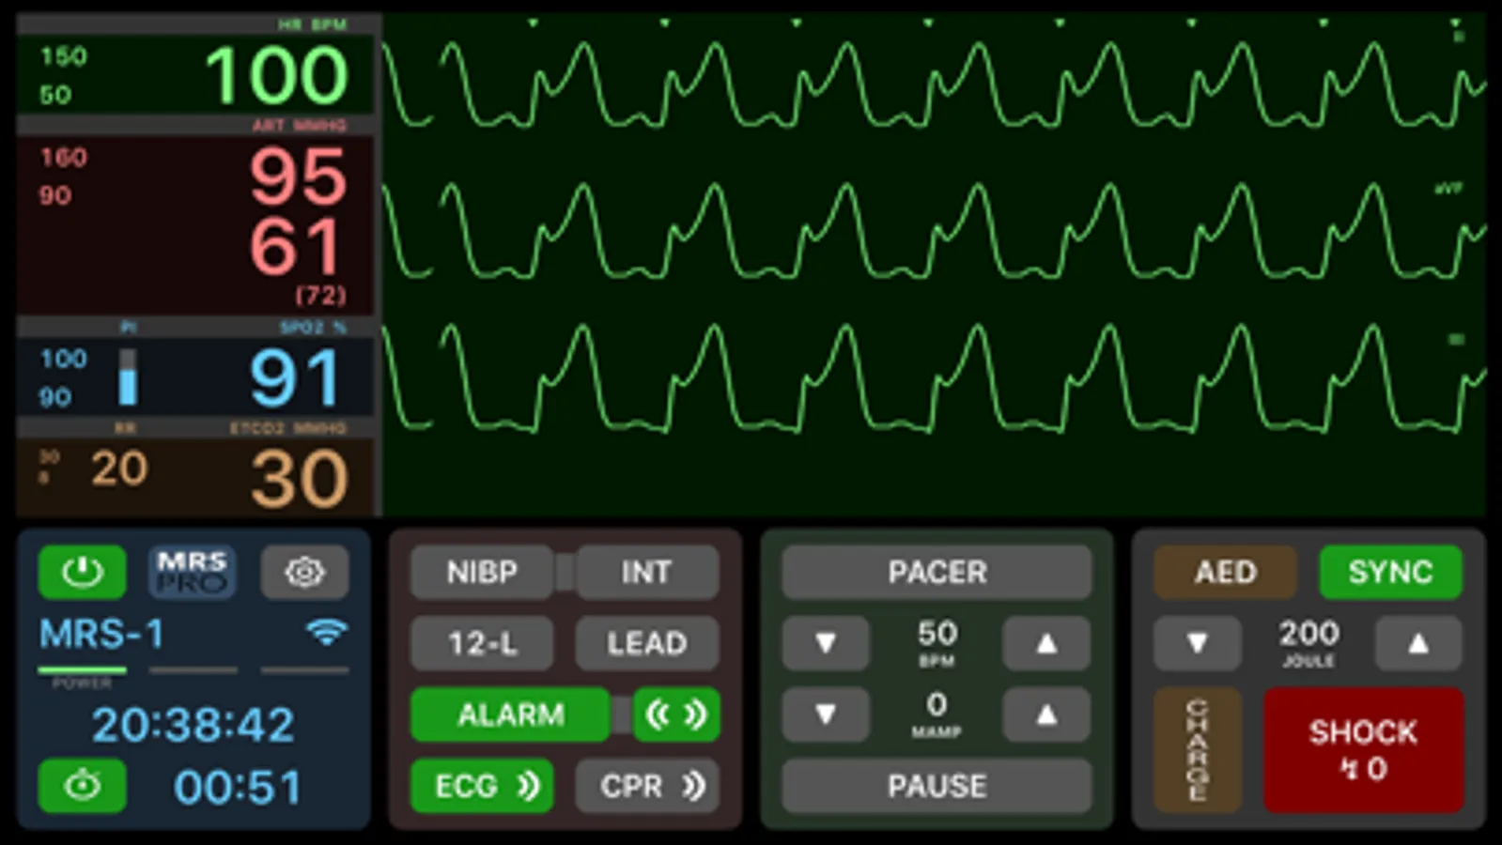Deliver shock with red SHOCK button
This screenshot has width=1502, height=845.
tap(1364, 750)
